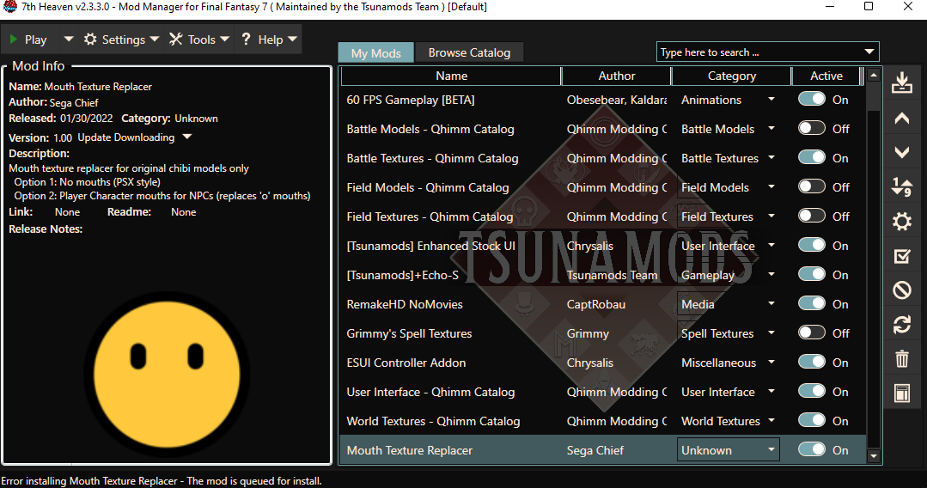Enable Battle Models - Qhimm Catalog mod
This screenshot has width=927, height=488.
point(811,128)
